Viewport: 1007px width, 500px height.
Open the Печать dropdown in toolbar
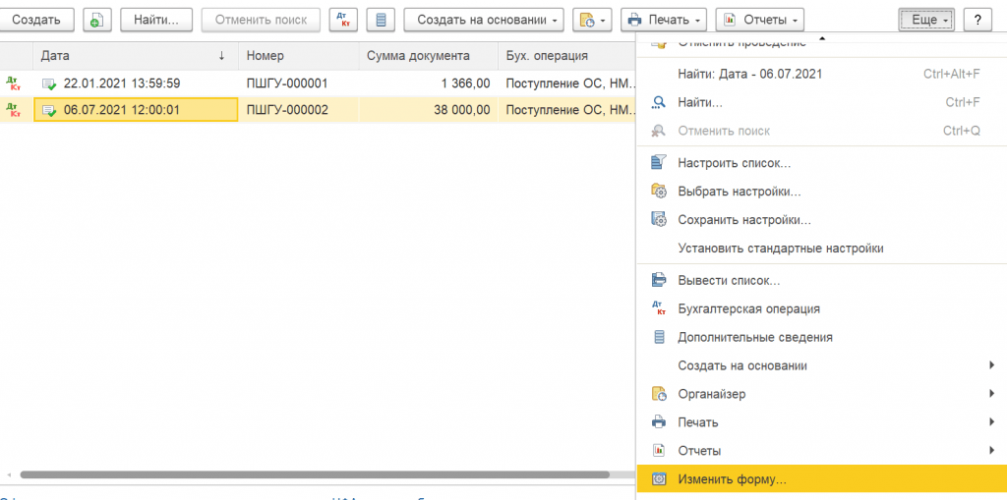pos(665,20)
